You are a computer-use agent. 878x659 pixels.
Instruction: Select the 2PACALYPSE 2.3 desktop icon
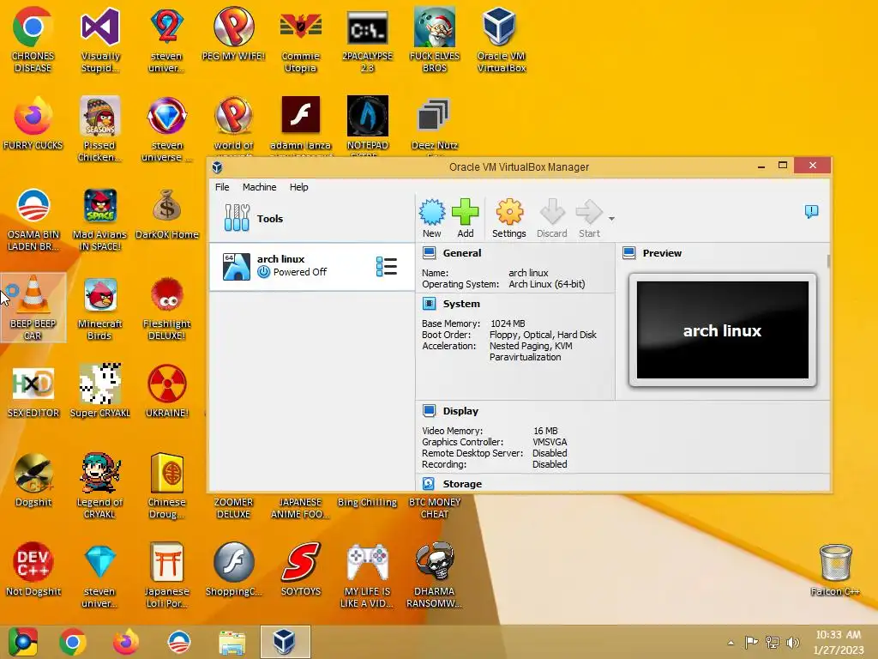(367, 40)
